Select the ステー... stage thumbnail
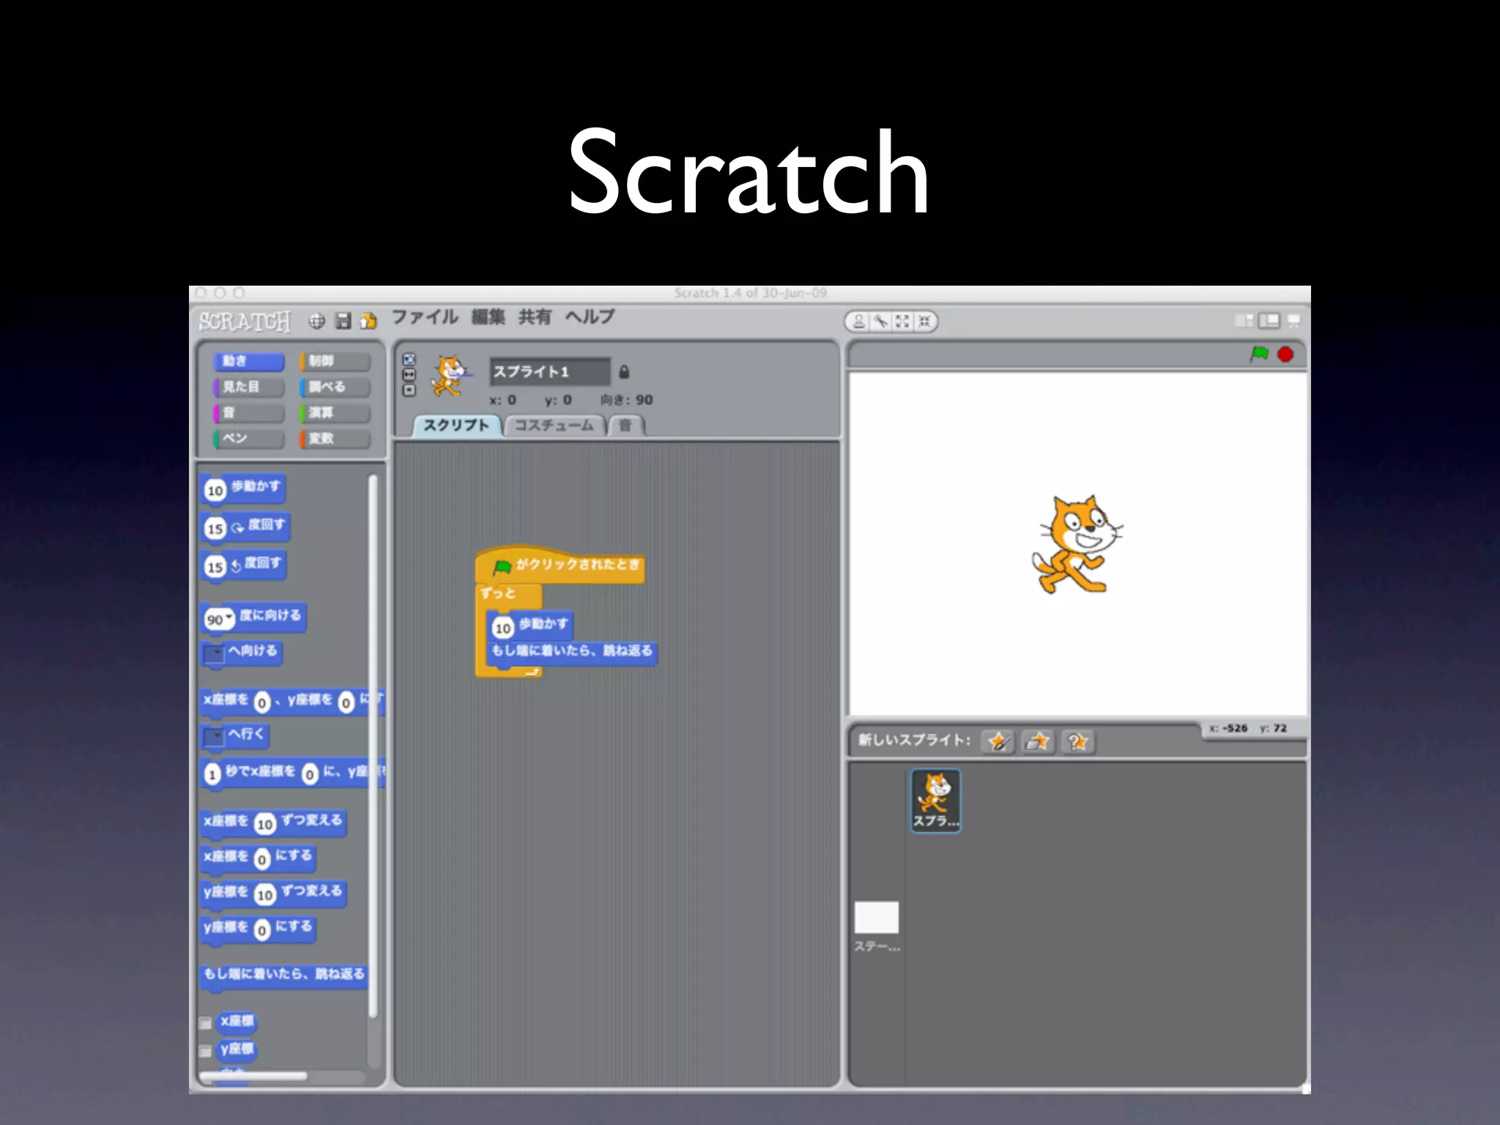This screenshot has width=1500, height=1125. click(877, 927)
